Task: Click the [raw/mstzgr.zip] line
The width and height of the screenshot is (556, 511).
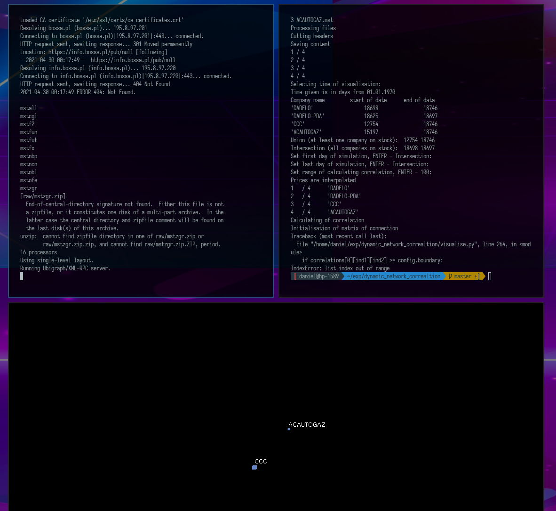Action: [43, 196]
